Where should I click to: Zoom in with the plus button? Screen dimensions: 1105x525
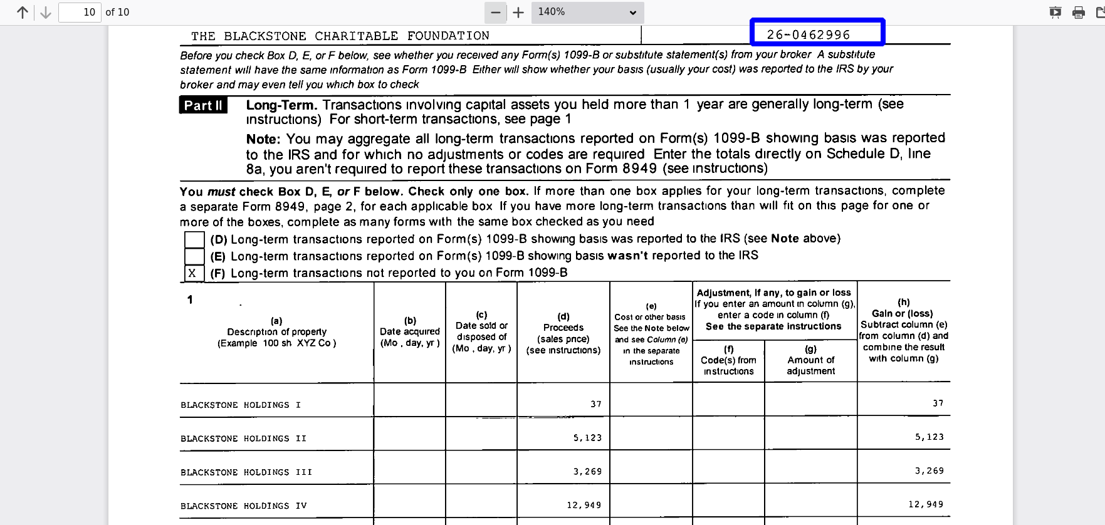point(518,13)
